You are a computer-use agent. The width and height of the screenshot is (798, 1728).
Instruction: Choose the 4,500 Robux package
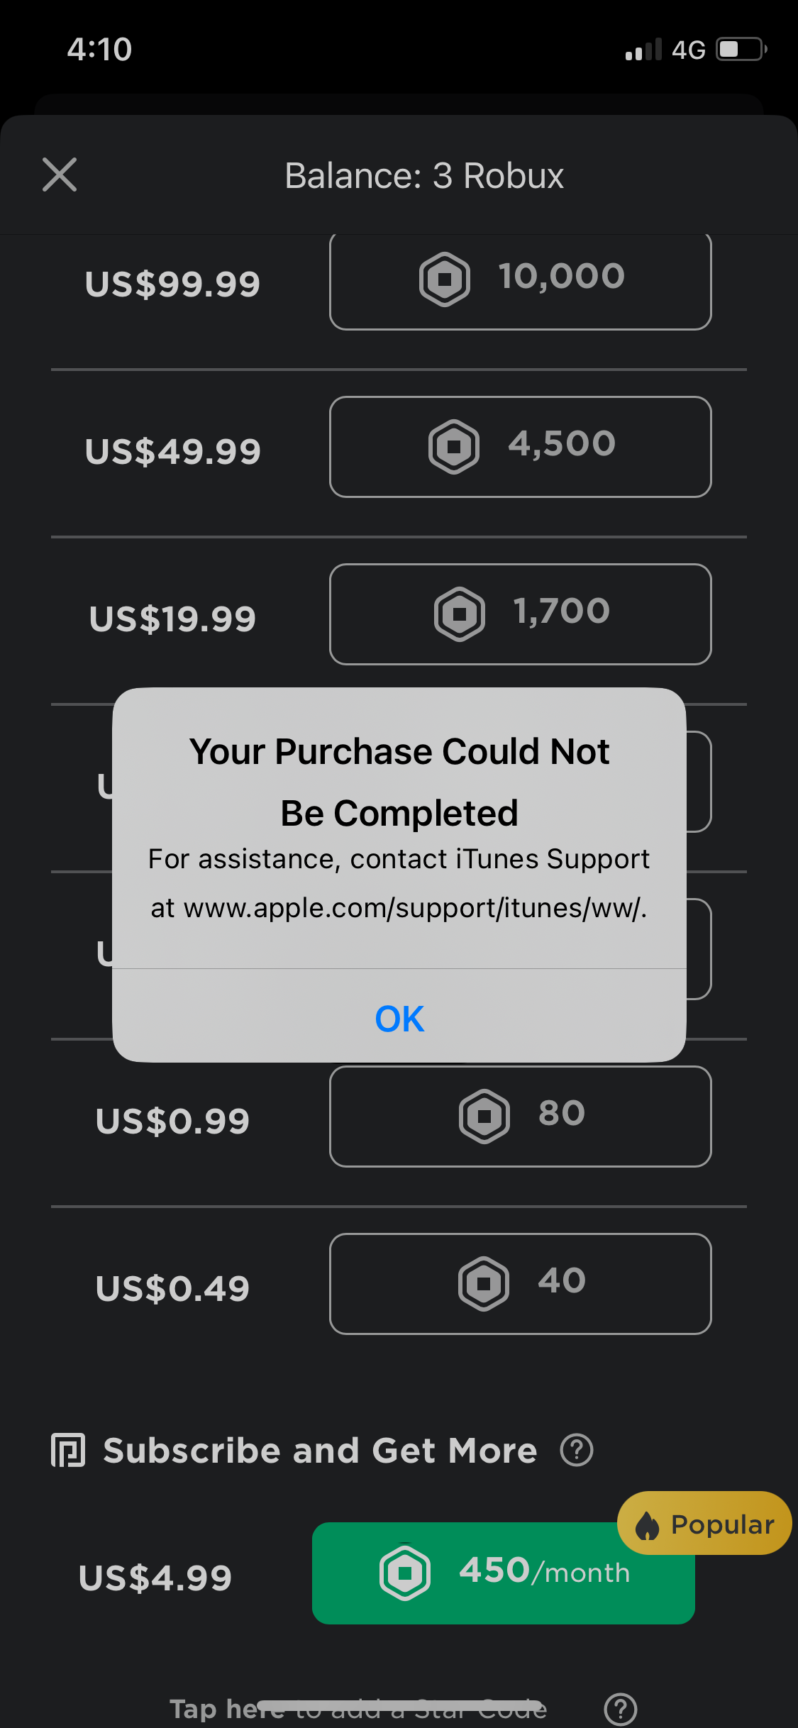pos(520,447)
